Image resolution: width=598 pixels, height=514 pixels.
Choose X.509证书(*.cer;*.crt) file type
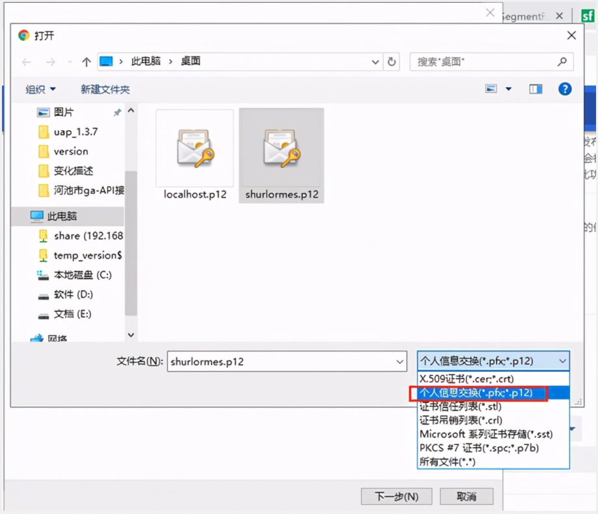(x=493, y=379)
